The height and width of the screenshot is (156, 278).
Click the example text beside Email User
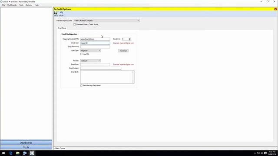(x=123, y=43)
